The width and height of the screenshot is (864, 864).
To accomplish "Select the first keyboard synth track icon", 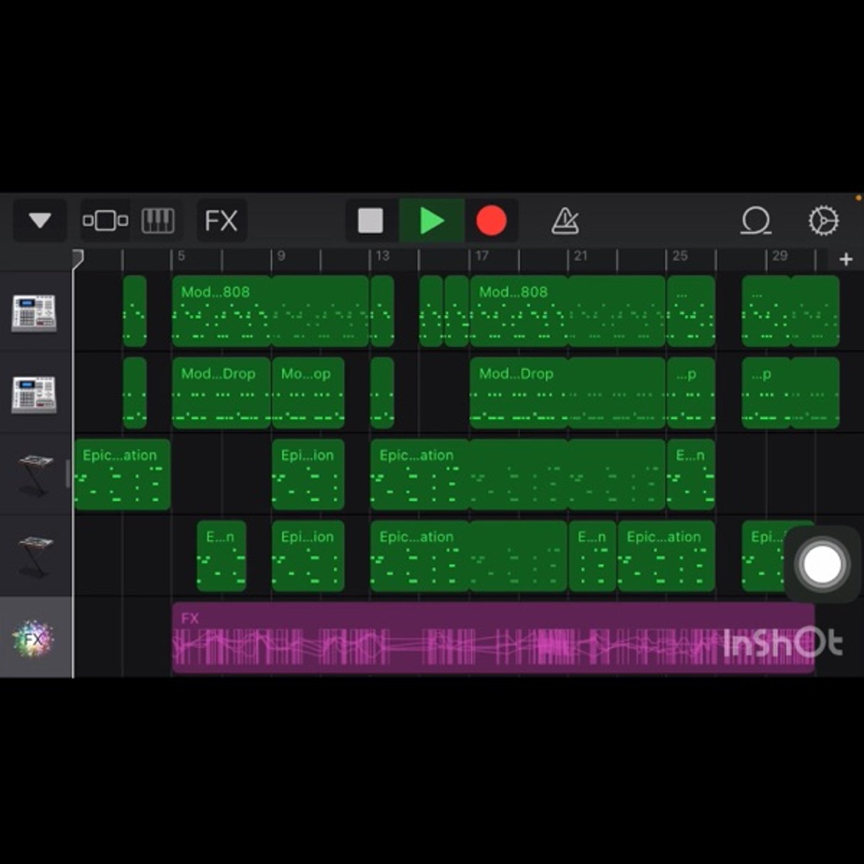I will [x=35, y=475].
